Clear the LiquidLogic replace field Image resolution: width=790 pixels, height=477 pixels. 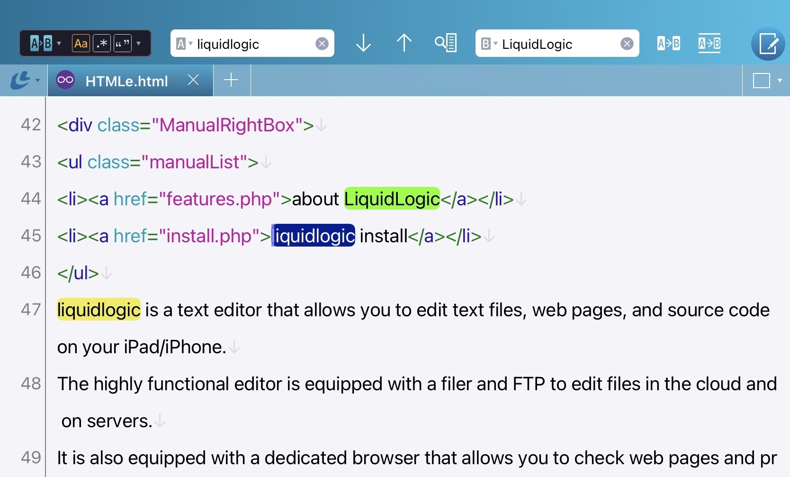click(x=627, y=44)
